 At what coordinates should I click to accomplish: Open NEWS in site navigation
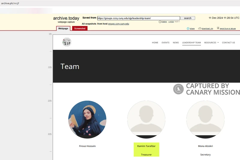(176, 42)
